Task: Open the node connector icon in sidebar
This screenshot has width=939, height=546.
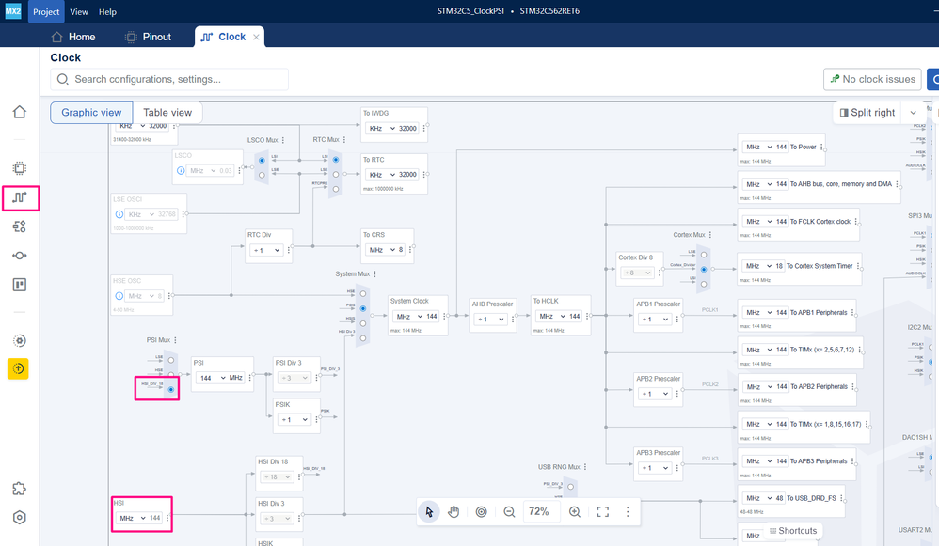Action: (20, 256)
